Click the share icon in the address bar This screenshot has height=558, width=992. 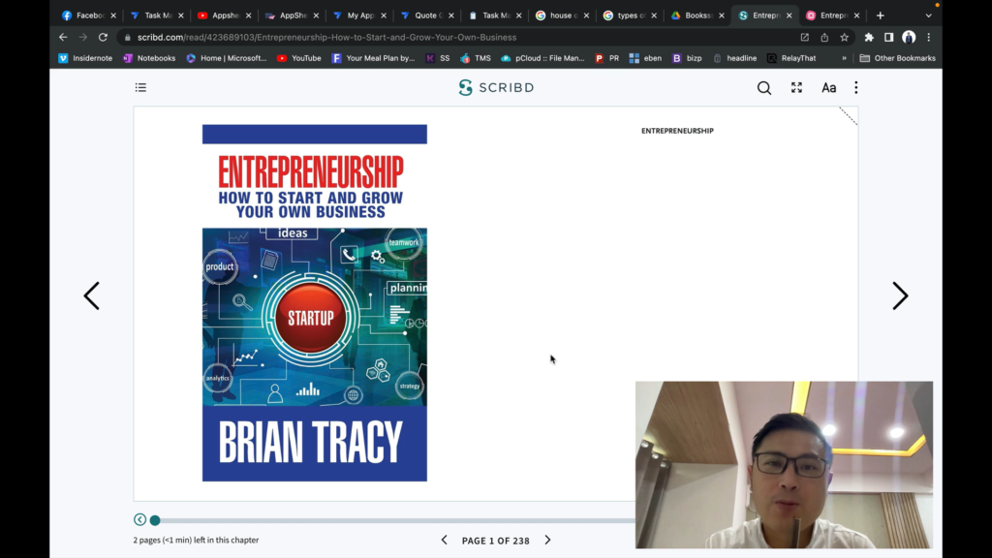pyautogui.click(x=824, y=38)
